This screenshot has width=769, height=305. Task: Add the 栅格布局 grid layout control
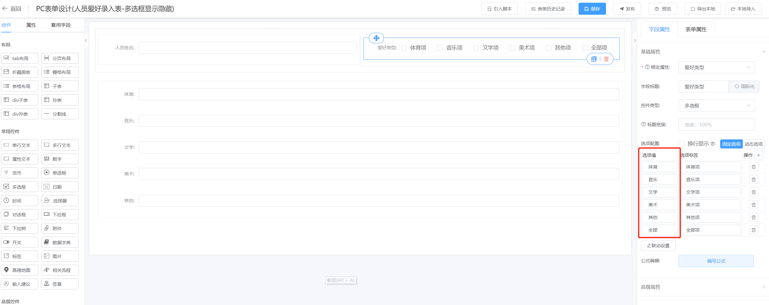coord(60,72)
